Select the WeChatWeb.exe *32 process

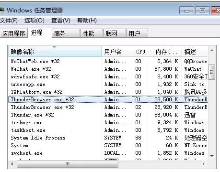108,61
